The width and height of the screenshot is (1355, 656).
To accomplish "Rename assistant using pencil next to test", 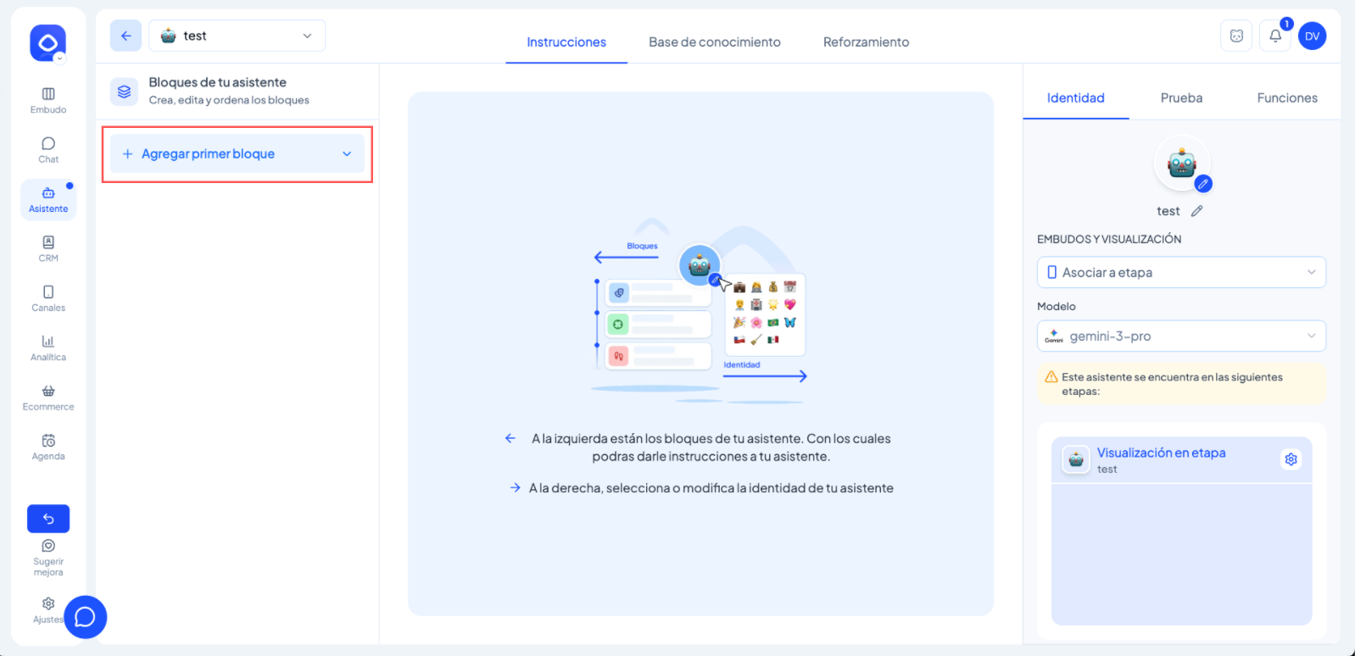I will click(1196, 211).
